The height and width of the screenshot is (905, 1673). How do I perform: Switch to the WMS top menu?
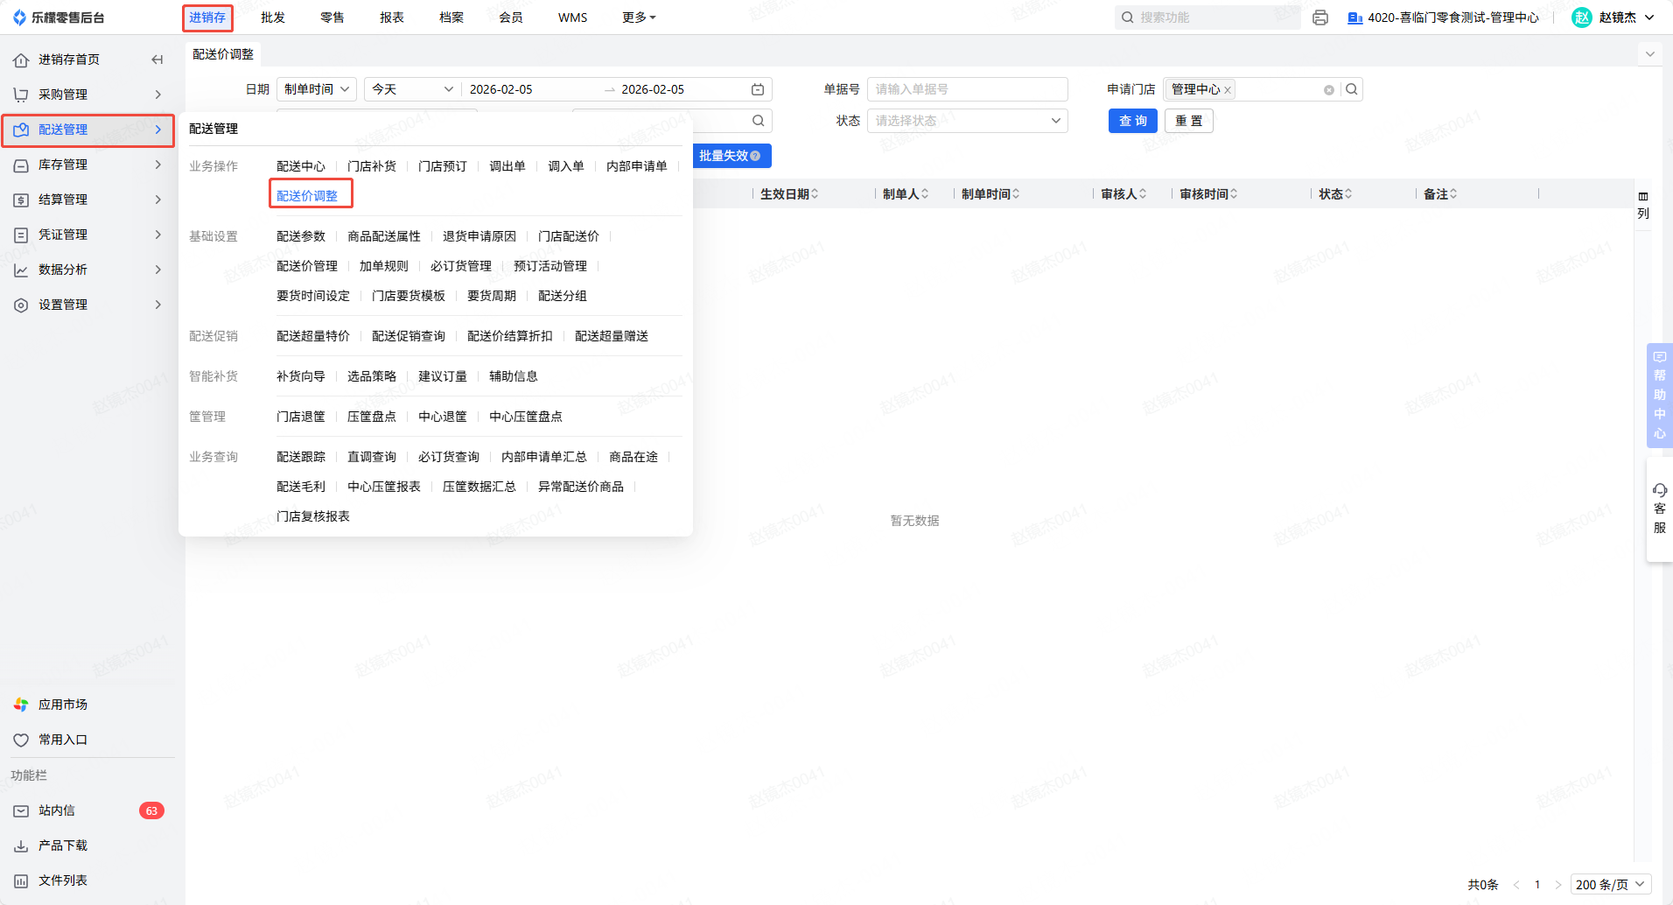[573, 18]
